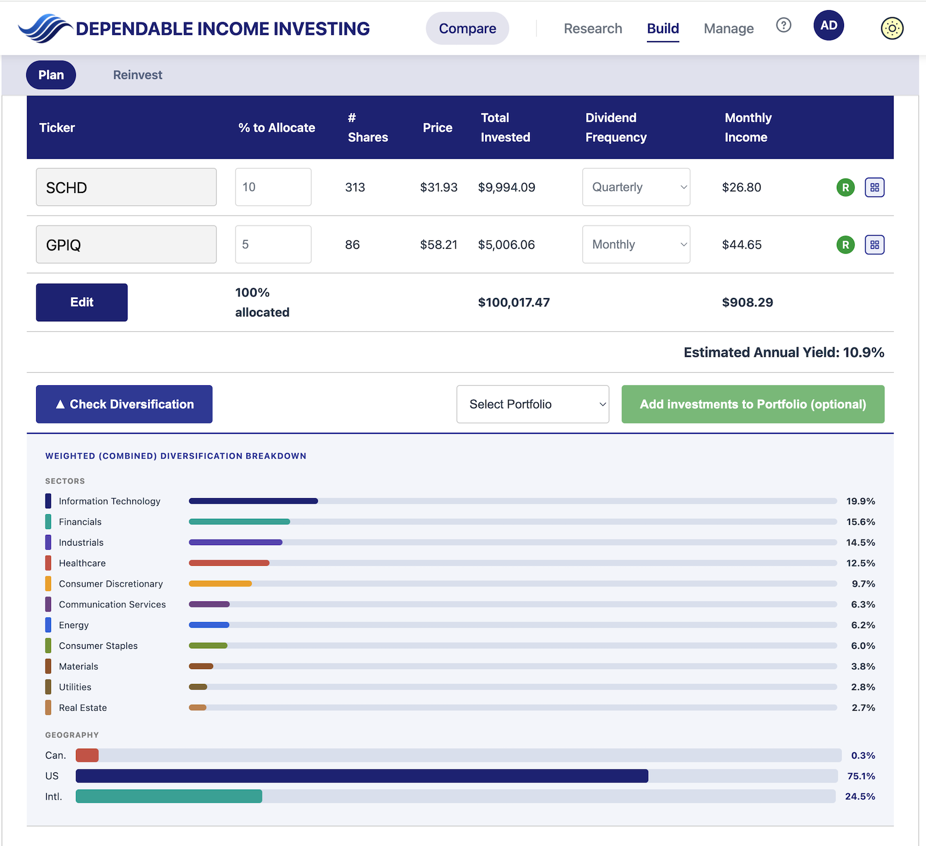926x846 pixels.
Task: Click the Total Invested column header
Action: 505,128
